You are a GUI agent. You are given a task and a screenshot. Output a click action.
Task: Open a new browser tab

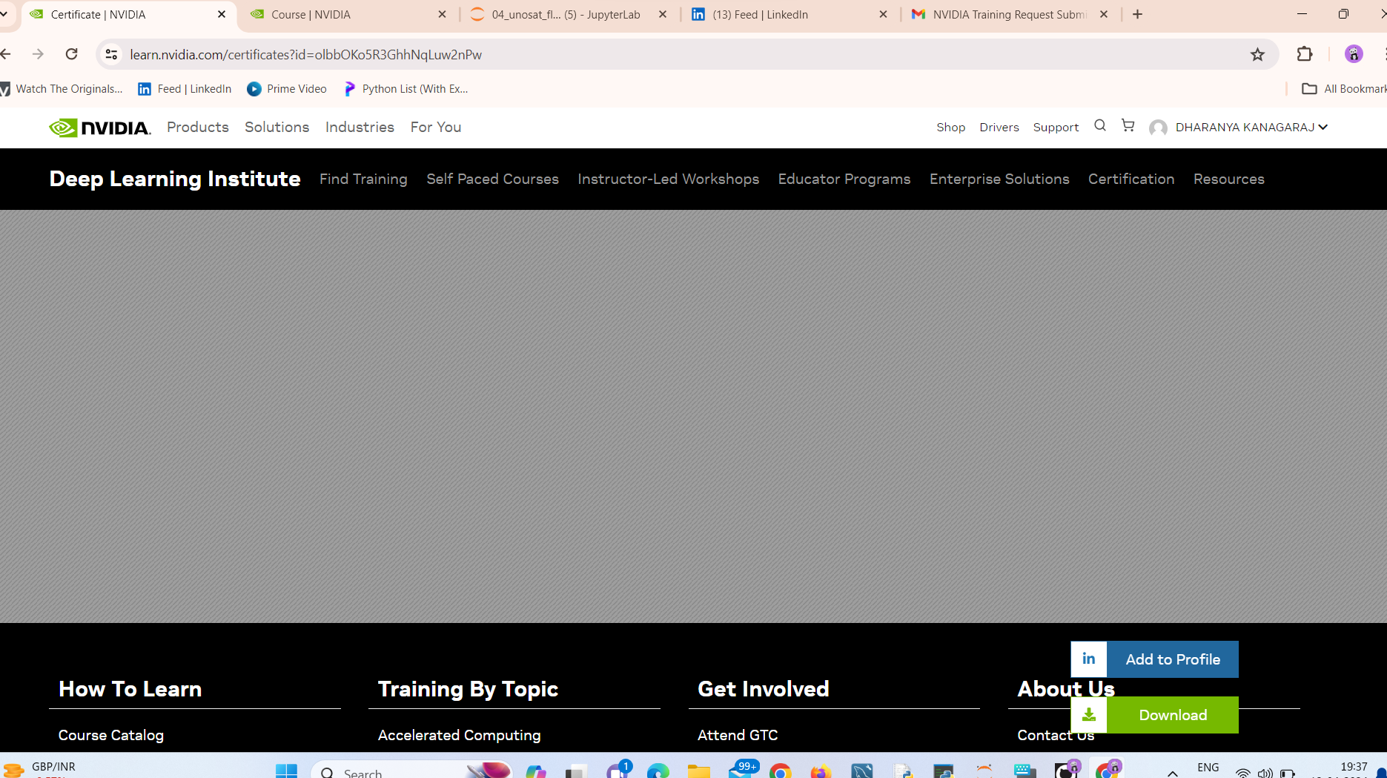pos(1137,14)
